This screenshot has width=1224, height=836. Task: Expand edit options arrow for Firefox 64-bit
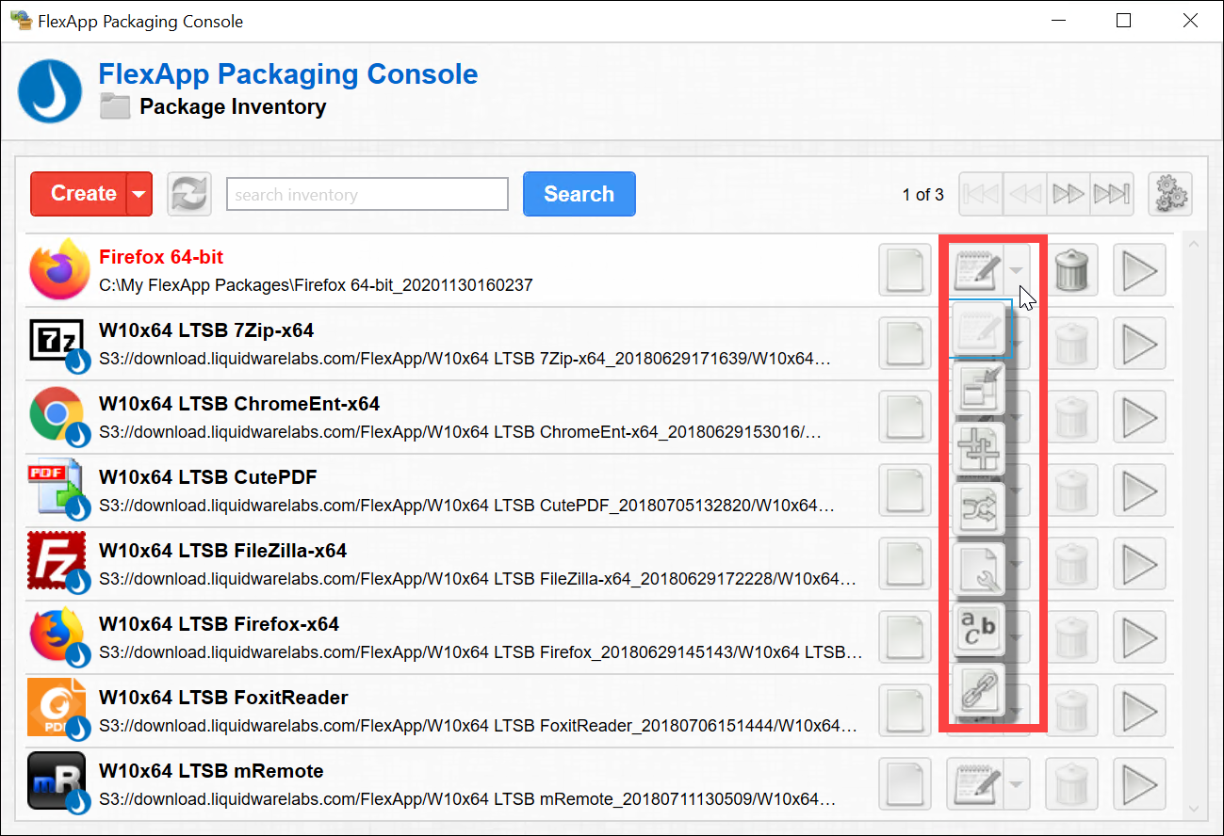[1016, 270]
